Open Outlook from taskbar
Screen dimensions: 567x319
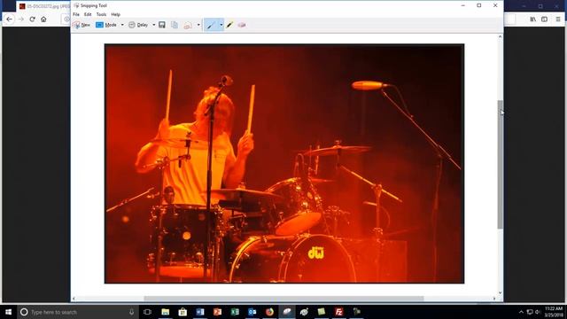click(x=252, y=312)
